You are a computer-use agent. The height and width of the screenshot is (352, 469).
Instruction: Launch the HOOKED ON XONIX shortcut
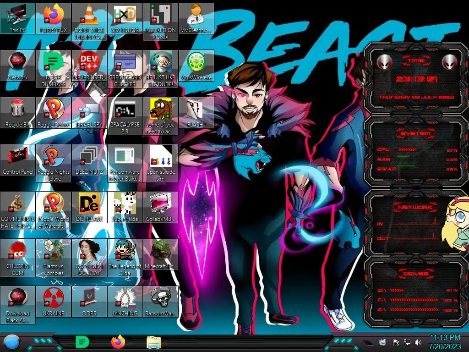pos(161,22)
